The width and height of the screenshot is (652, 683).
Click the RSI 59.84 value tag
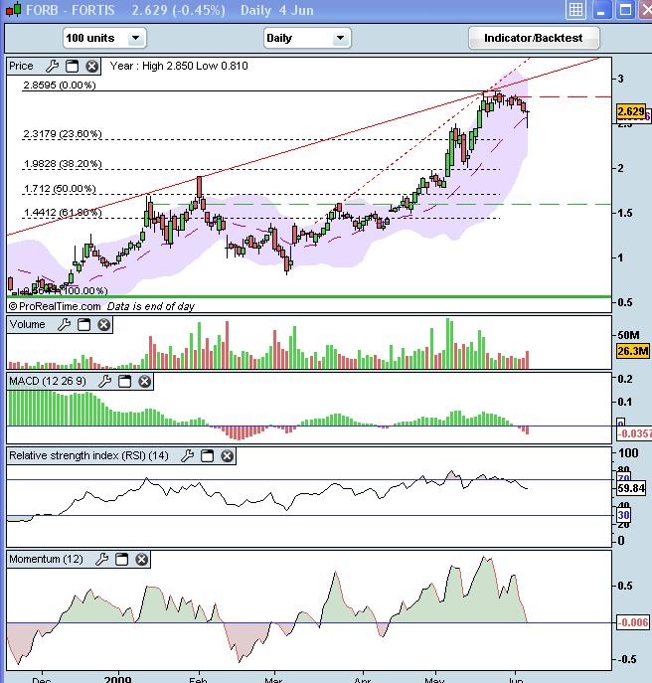631,488
